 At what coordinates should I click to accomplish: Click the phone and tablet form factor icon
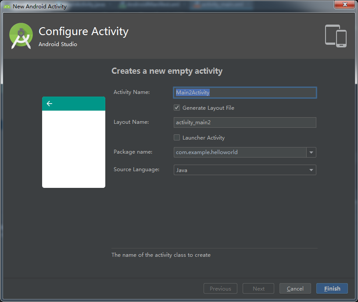[336, 36]
